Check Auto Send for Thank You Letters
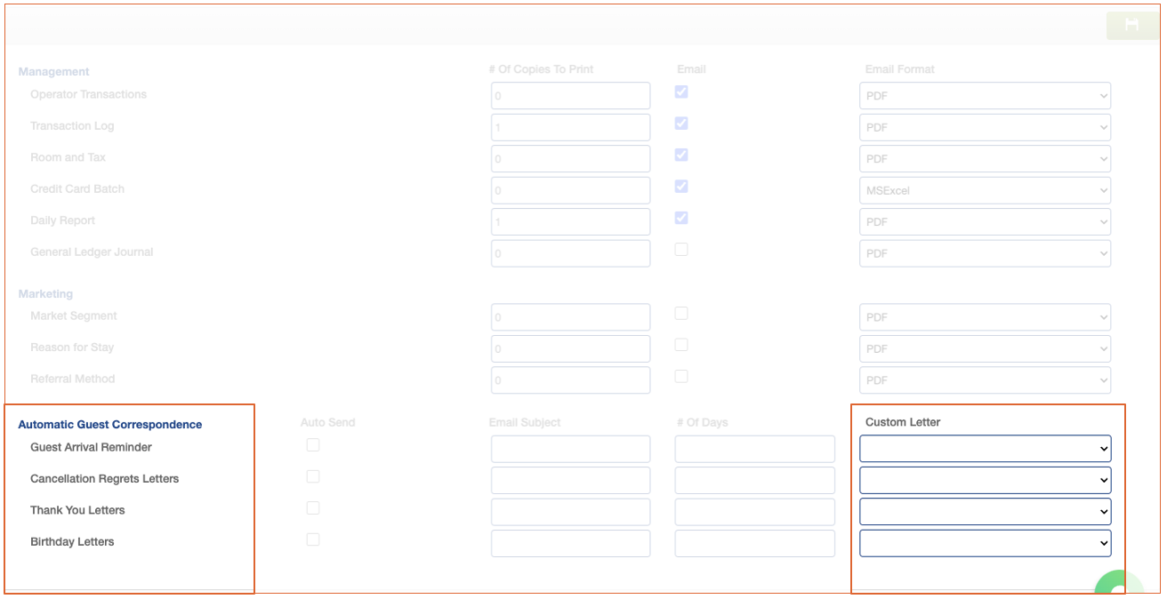1167x599 pixels. click(313, 508)
